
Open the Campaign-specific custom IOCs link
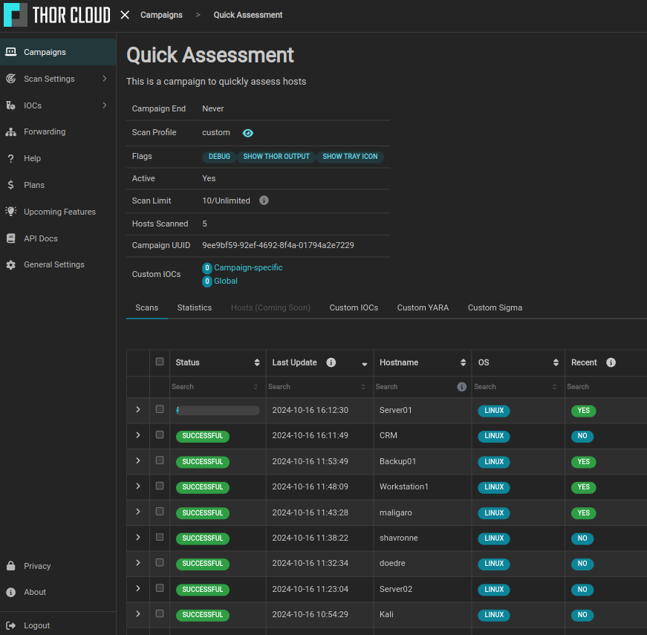248,267
